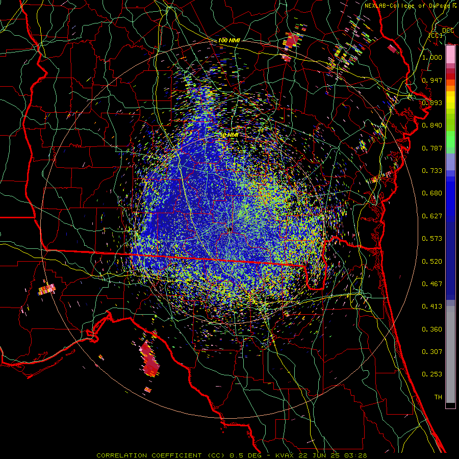Click the 0.787 legend value
The height and width of the screenshot is (459, 459).
tap(432, 148)
